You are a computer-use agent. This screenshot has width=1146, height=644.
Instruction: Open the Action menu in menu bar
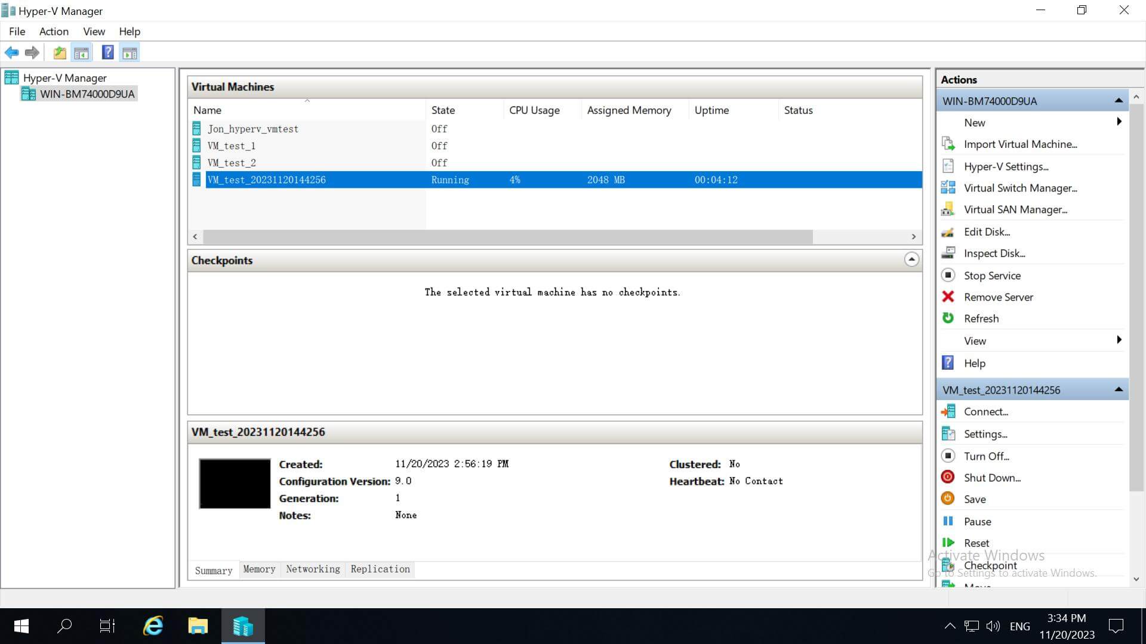click(52, 32)
